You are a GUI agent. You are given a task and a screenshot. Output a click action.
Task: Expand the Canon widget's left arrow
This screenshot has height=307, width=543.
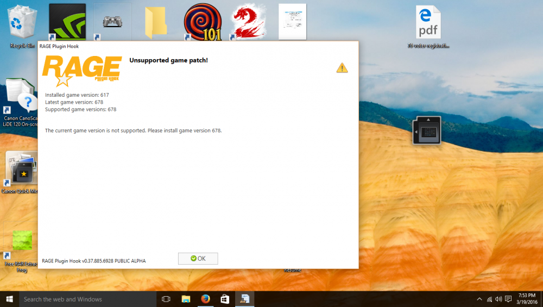pos(416,131)
